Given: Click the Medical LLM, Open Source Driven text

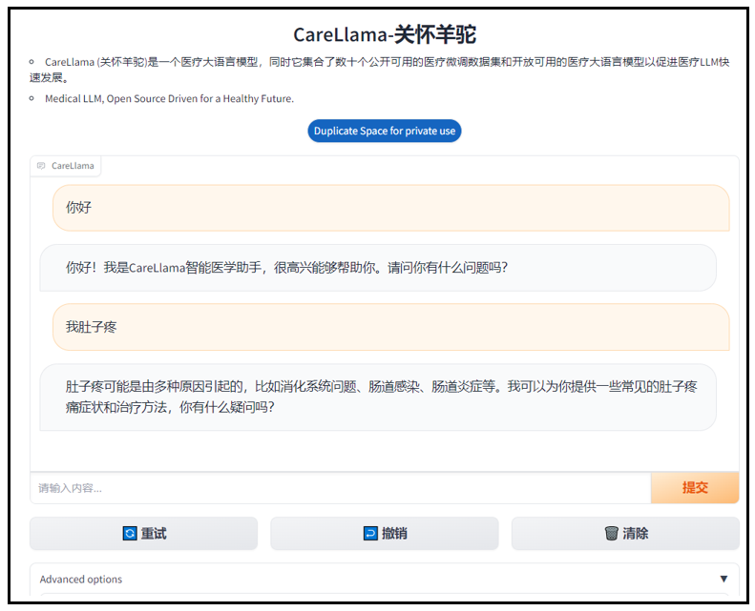Looking at the screenshot, I should pyautogui.click(x=169, y=98).
